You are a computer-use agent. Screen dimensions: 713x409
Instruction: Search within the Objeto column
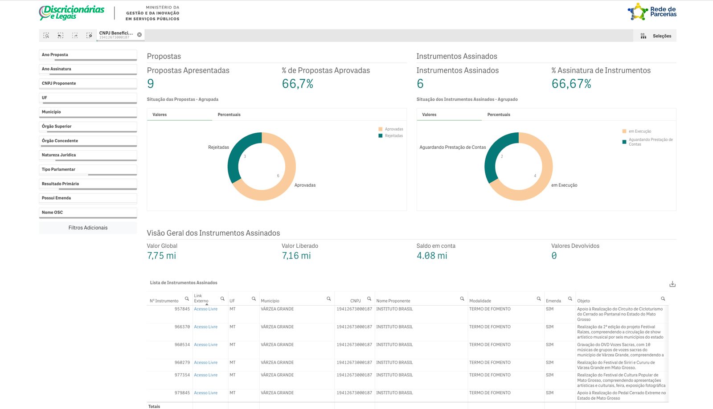point(663,299)
